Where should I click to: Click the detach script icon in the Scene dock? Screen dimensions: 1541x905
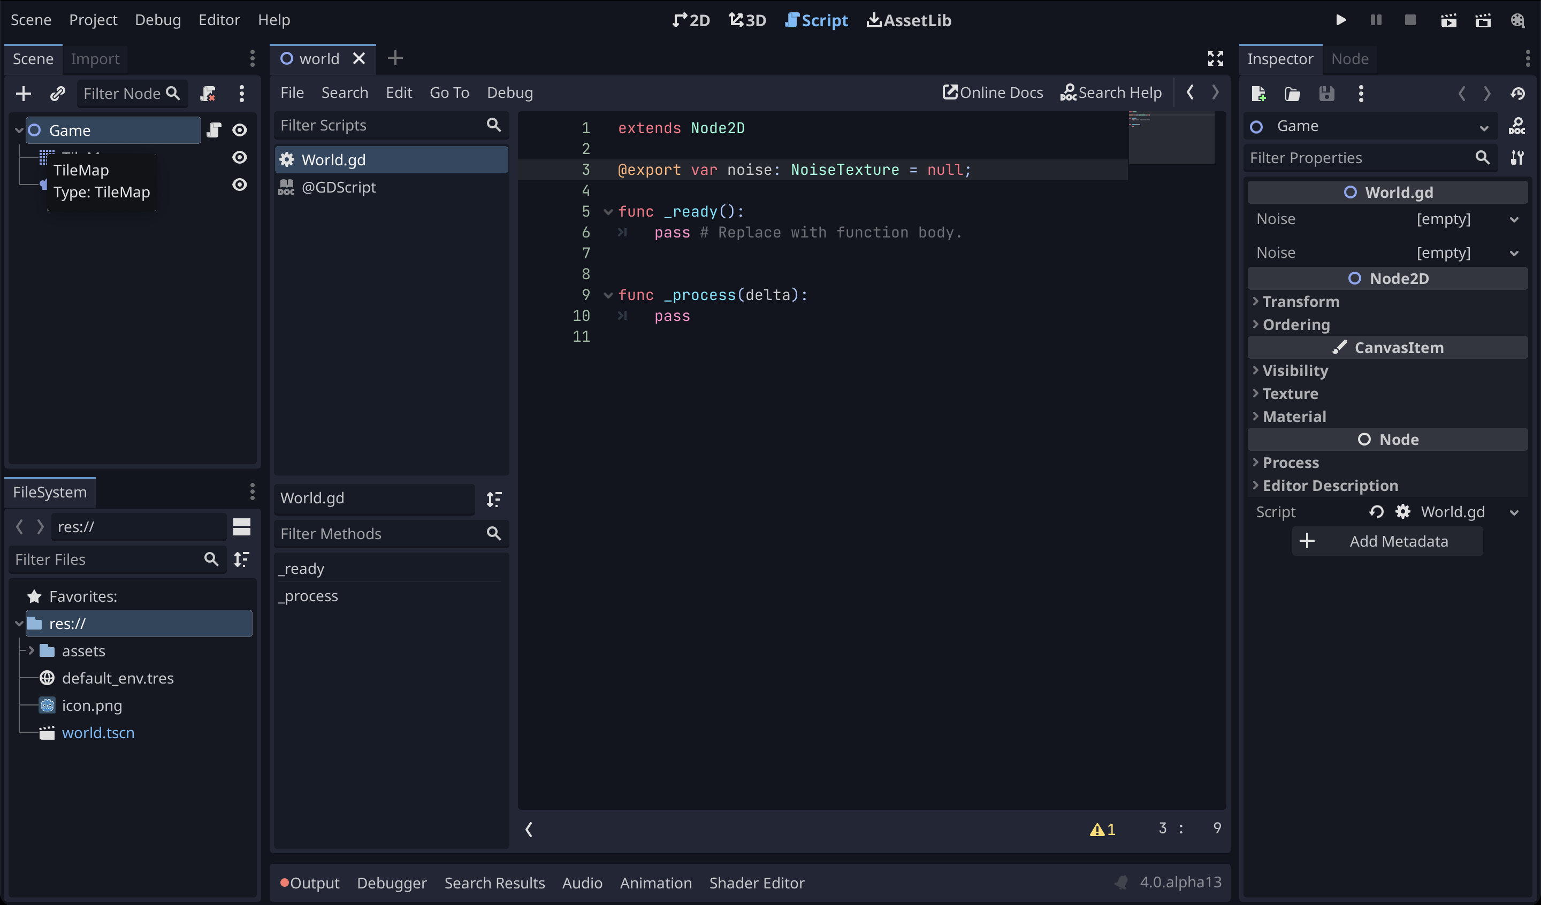pos(208,94)
